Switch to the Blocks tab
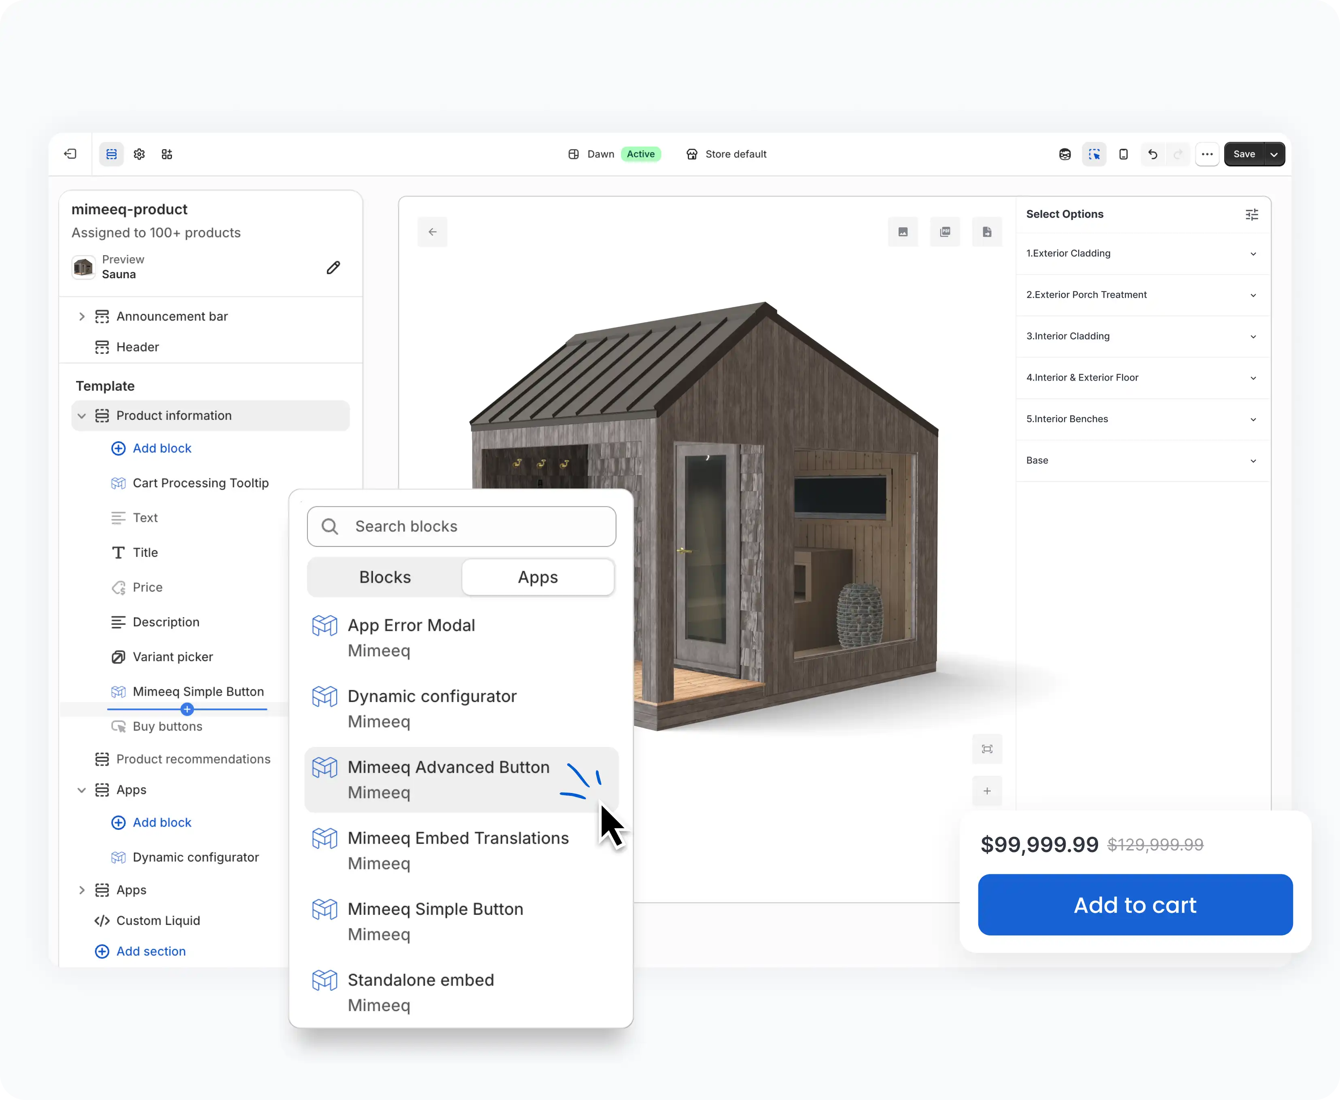1340x1100 pixels. pyautogui.click(x=385, y=577)
